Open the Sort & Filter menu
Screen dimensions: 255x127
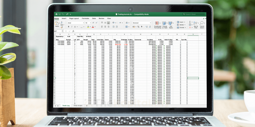coord(196,25)
